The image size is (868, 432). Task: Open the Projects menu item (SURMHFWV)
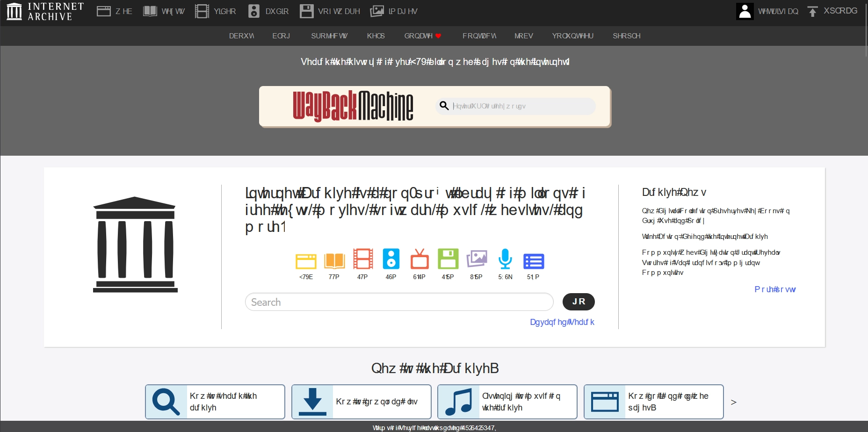click(329, 36)
